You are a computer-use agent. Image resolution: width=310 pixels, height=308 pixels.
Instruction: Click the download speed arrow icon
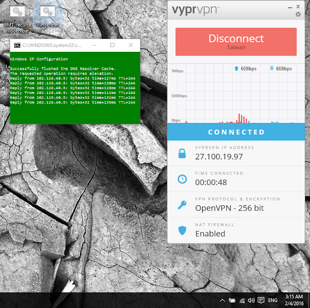coord(272,68)
